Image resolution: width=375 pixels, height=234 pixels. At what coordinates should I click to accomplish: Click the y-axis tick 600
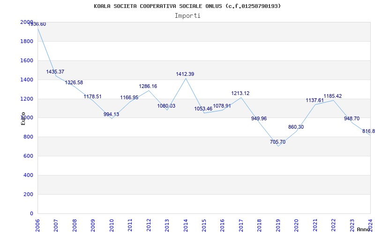28,156
